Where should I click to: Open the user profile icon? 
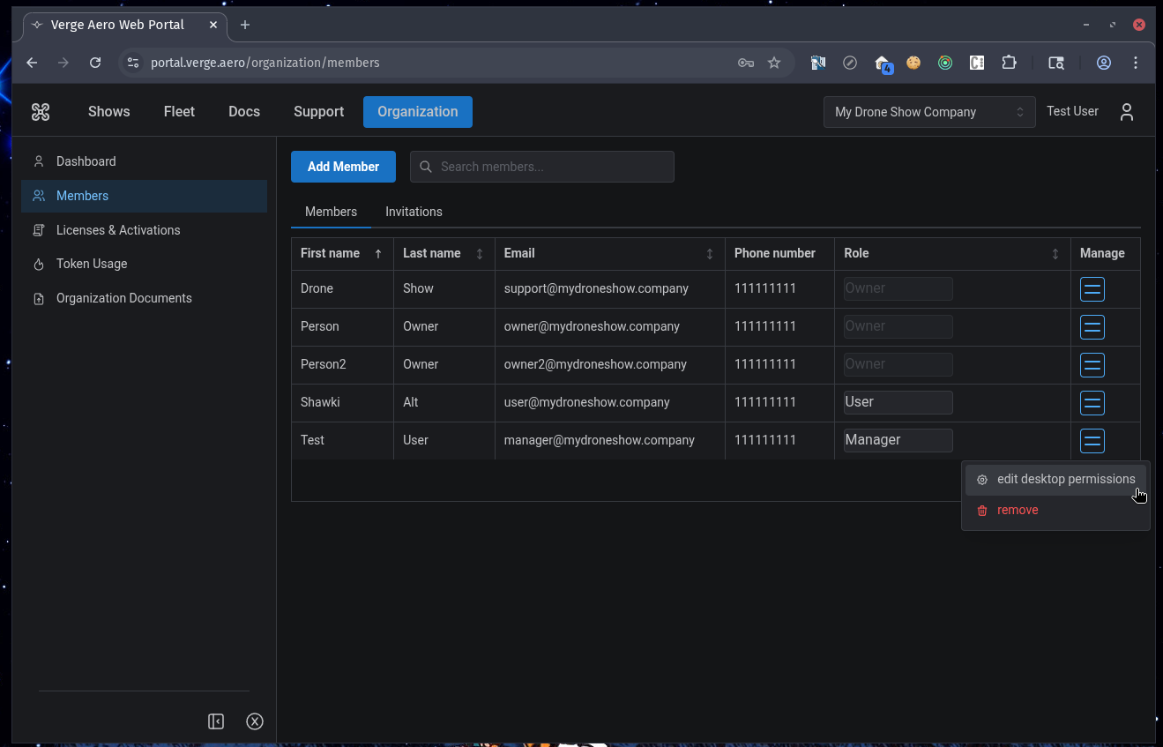1126,112
